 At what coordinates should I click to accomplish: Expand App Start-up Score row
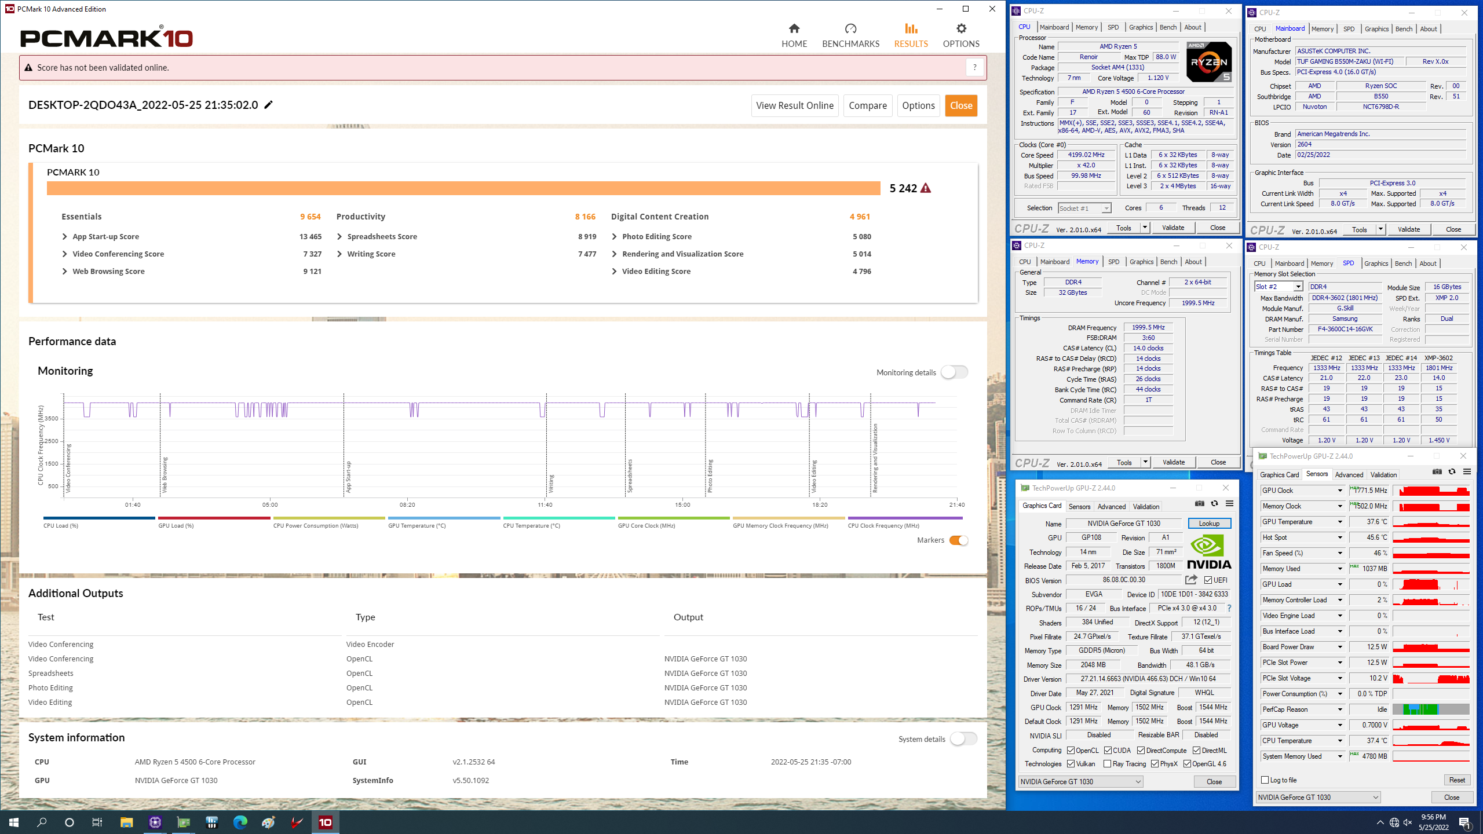65,236
